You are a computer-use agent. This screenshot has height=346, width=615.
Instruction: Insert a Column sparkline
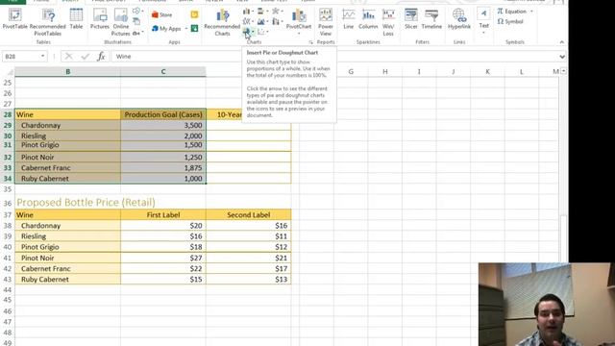point(368,19)
